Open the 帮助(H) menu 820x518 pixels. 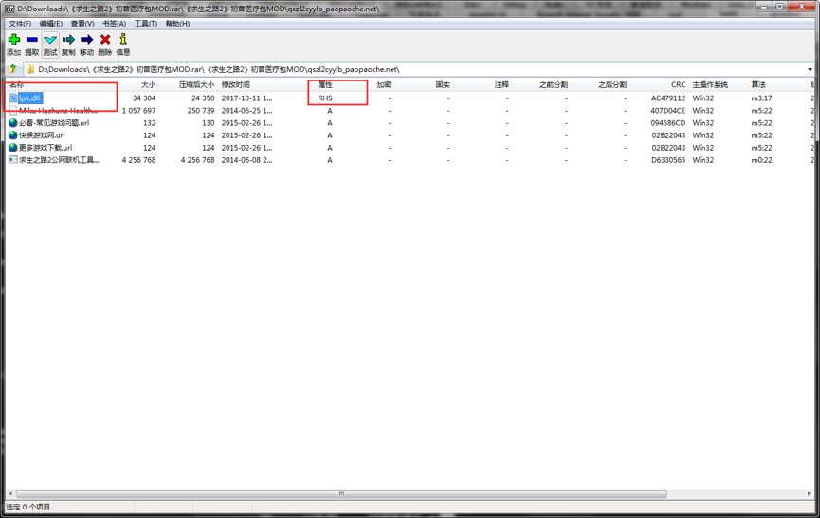178,24
